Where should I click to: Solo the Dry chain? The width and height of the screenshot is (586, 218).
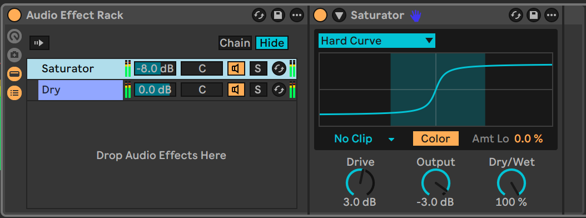(x=258, y=90)
